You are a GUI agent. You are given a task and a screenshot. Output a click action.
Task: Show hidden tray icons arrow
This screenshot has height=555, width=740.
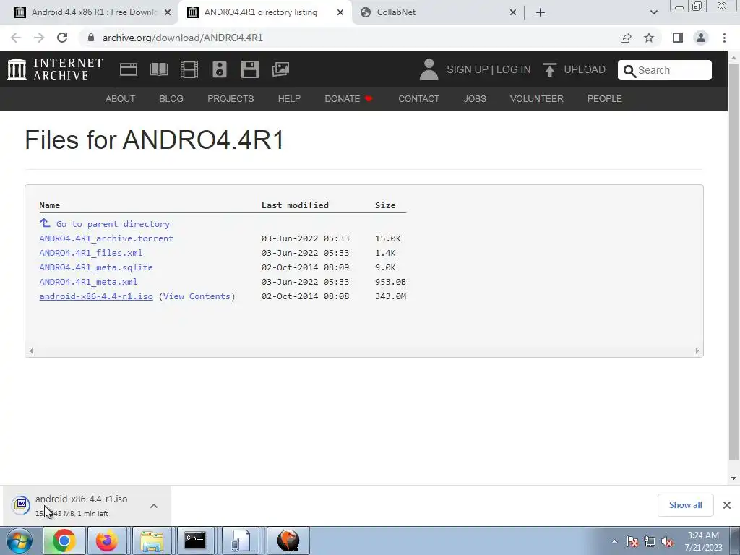pos(614,542)
